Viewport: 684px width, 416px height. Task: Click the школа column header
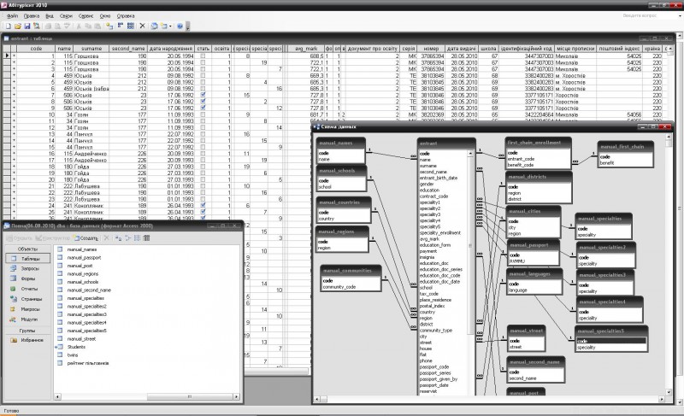[x=488, y=49]
